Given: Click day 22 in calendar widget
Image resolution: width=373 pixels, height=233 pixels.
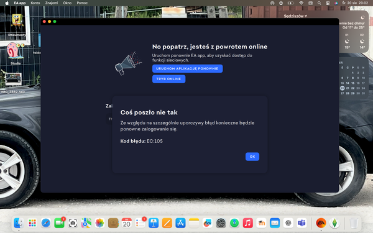Looking at the screenshot, I should 352,88.
